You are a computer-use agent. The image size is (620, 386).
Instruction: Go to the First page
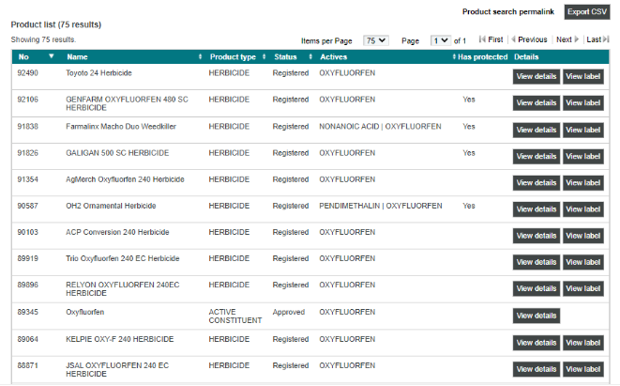click(x=491, y=39)
